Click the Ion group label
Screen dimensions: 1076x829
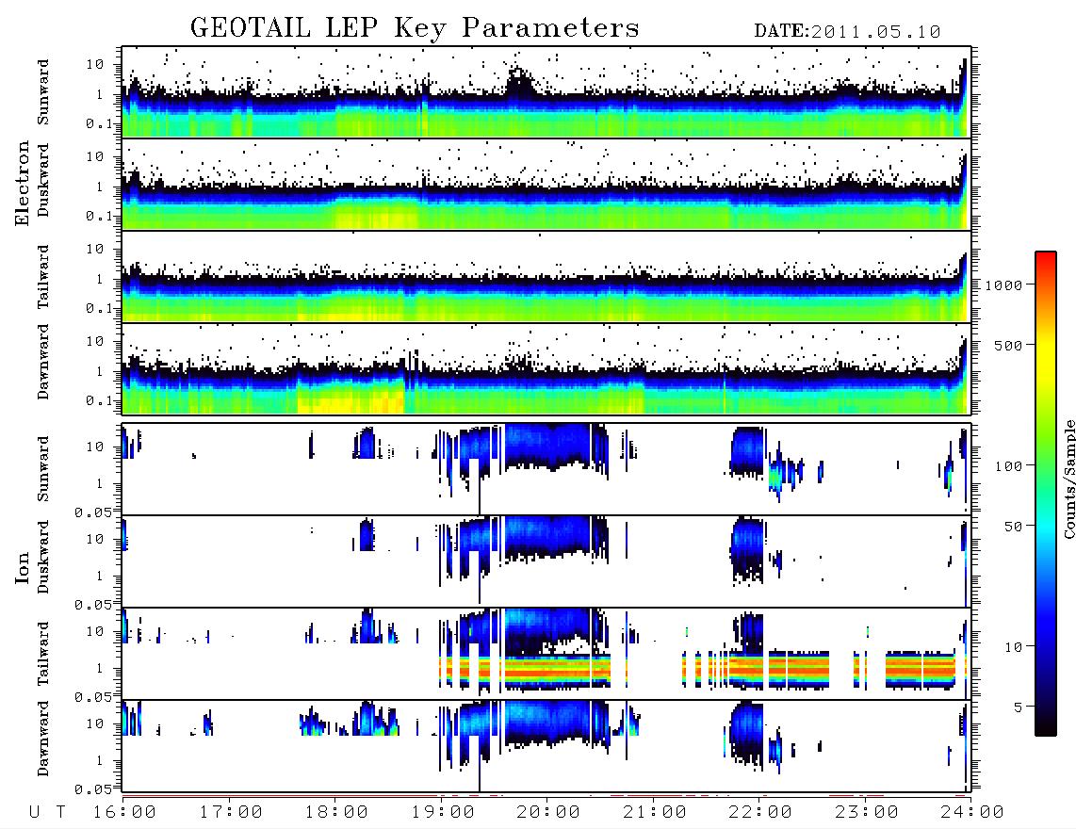tap(22, 567)
